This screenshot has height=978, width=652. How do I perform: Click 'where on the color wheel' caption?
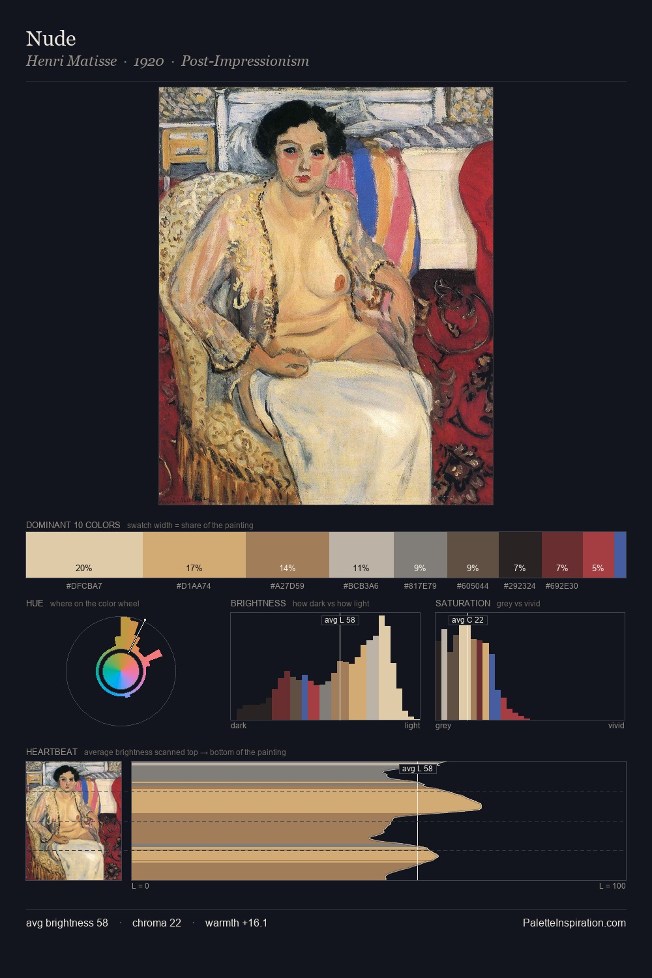coord(95,604)
